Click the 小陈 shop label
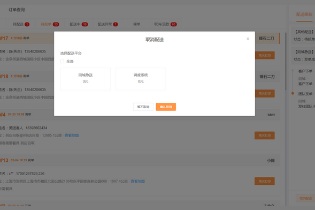The width and height of the screenshot is (315, 210). (x=271, y=161)
